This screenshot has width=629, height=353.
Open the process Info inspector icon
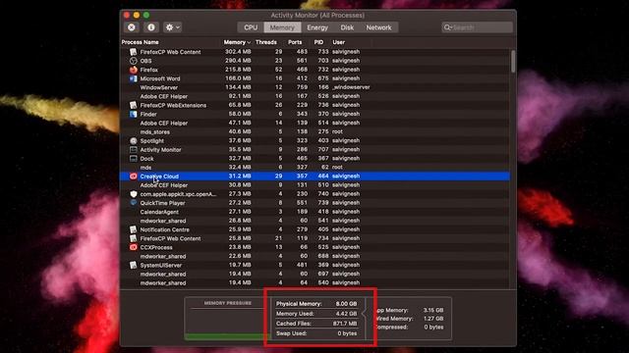point(151,27)
